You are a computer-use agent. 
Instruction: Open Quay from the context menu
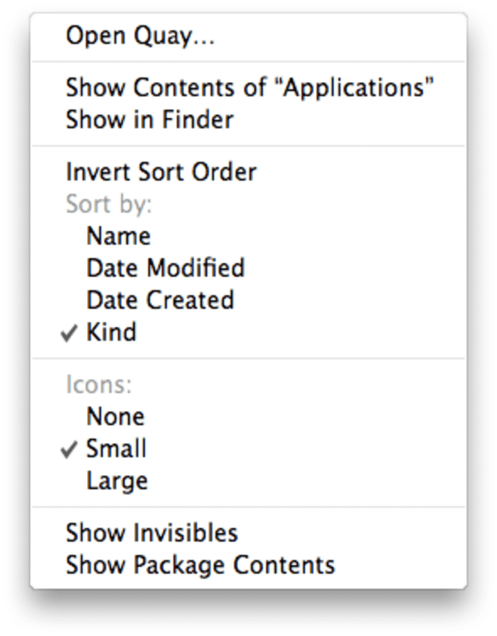pos(140,37)
